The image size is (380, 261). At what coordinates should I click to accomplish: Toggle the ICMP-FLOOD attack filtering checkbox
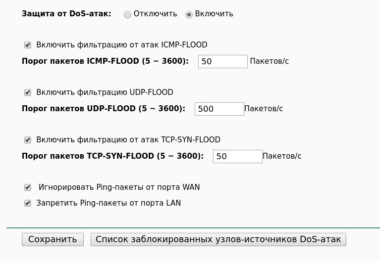tap(28, 45)
